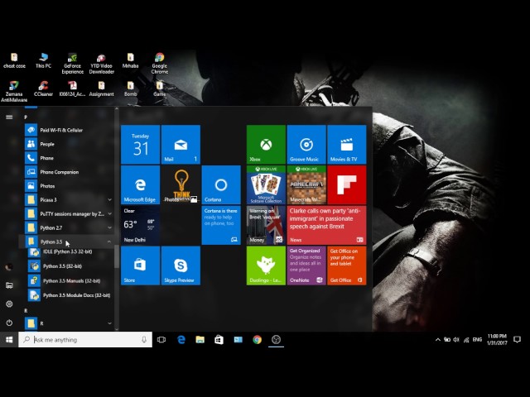Image resolution: width=530 pixels, height=397 pixels.
Task: Launch the Duolingo tile
Action: pyautogui.click(x=266, y=265)
